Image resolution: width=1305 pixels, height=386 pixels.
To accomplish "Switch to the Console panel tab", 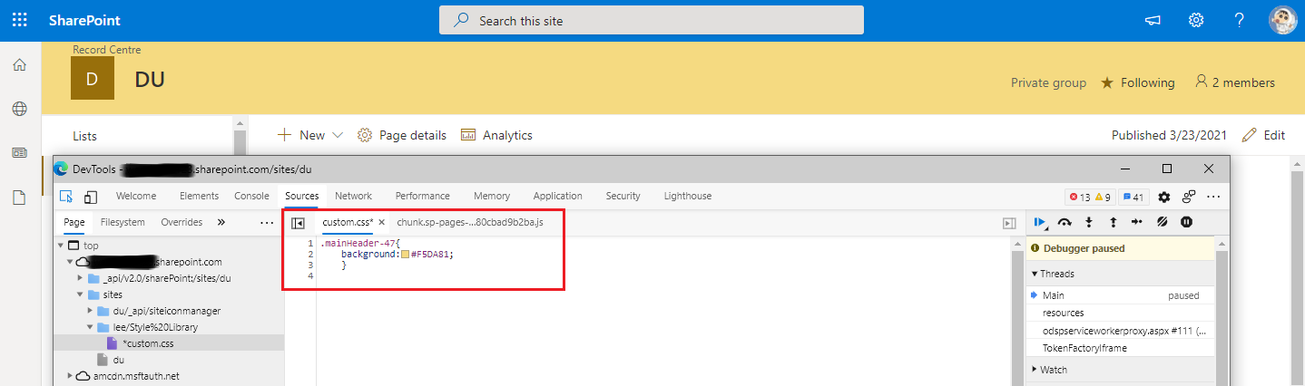I will click(x=251, y=196).
